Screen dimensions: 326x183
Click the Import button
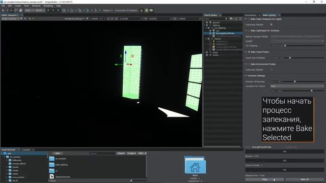click(x=121, y=153)
